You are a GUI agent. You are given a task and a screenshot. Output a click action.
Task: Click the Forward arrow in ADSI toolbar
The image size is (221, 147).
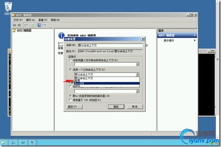click(19, 25)
